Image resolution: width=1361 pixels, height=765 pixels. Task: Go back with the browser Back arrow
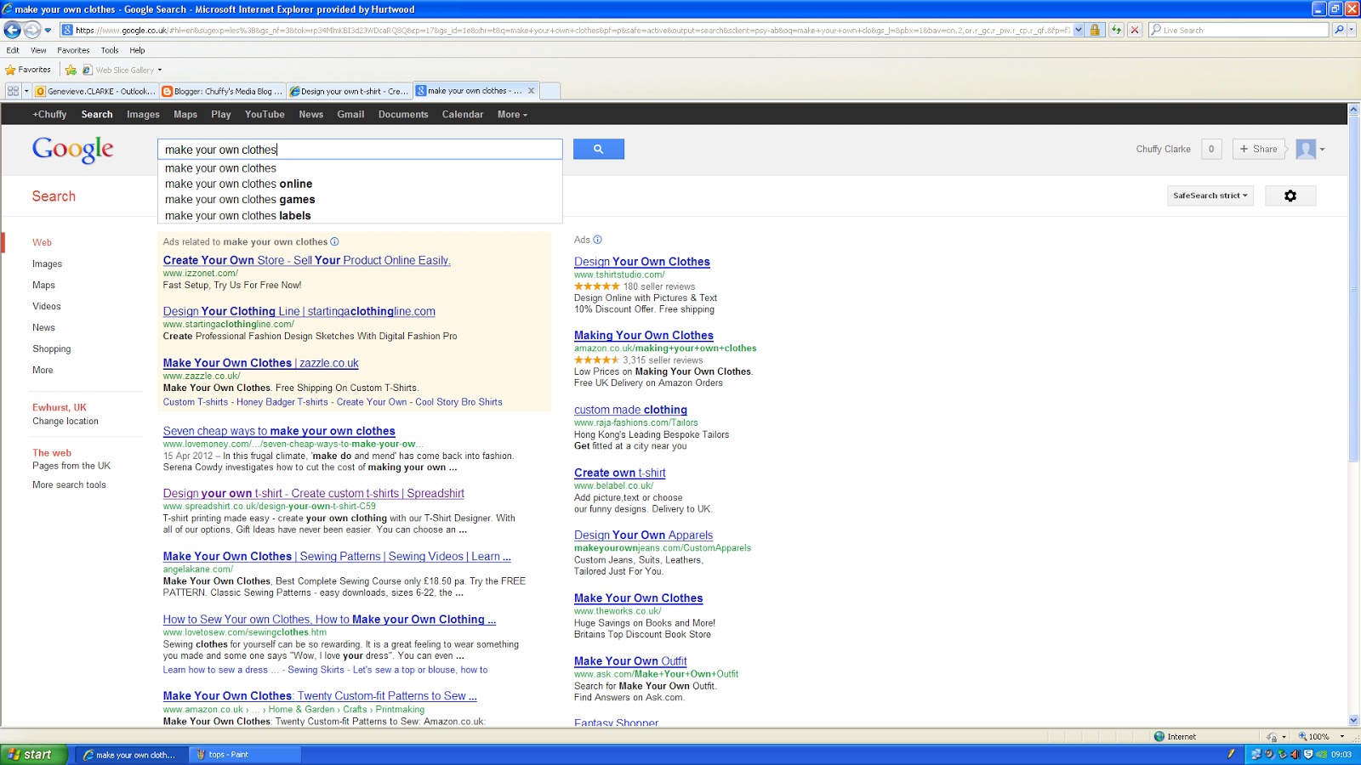pyautogui.click(x=12, y=30)
